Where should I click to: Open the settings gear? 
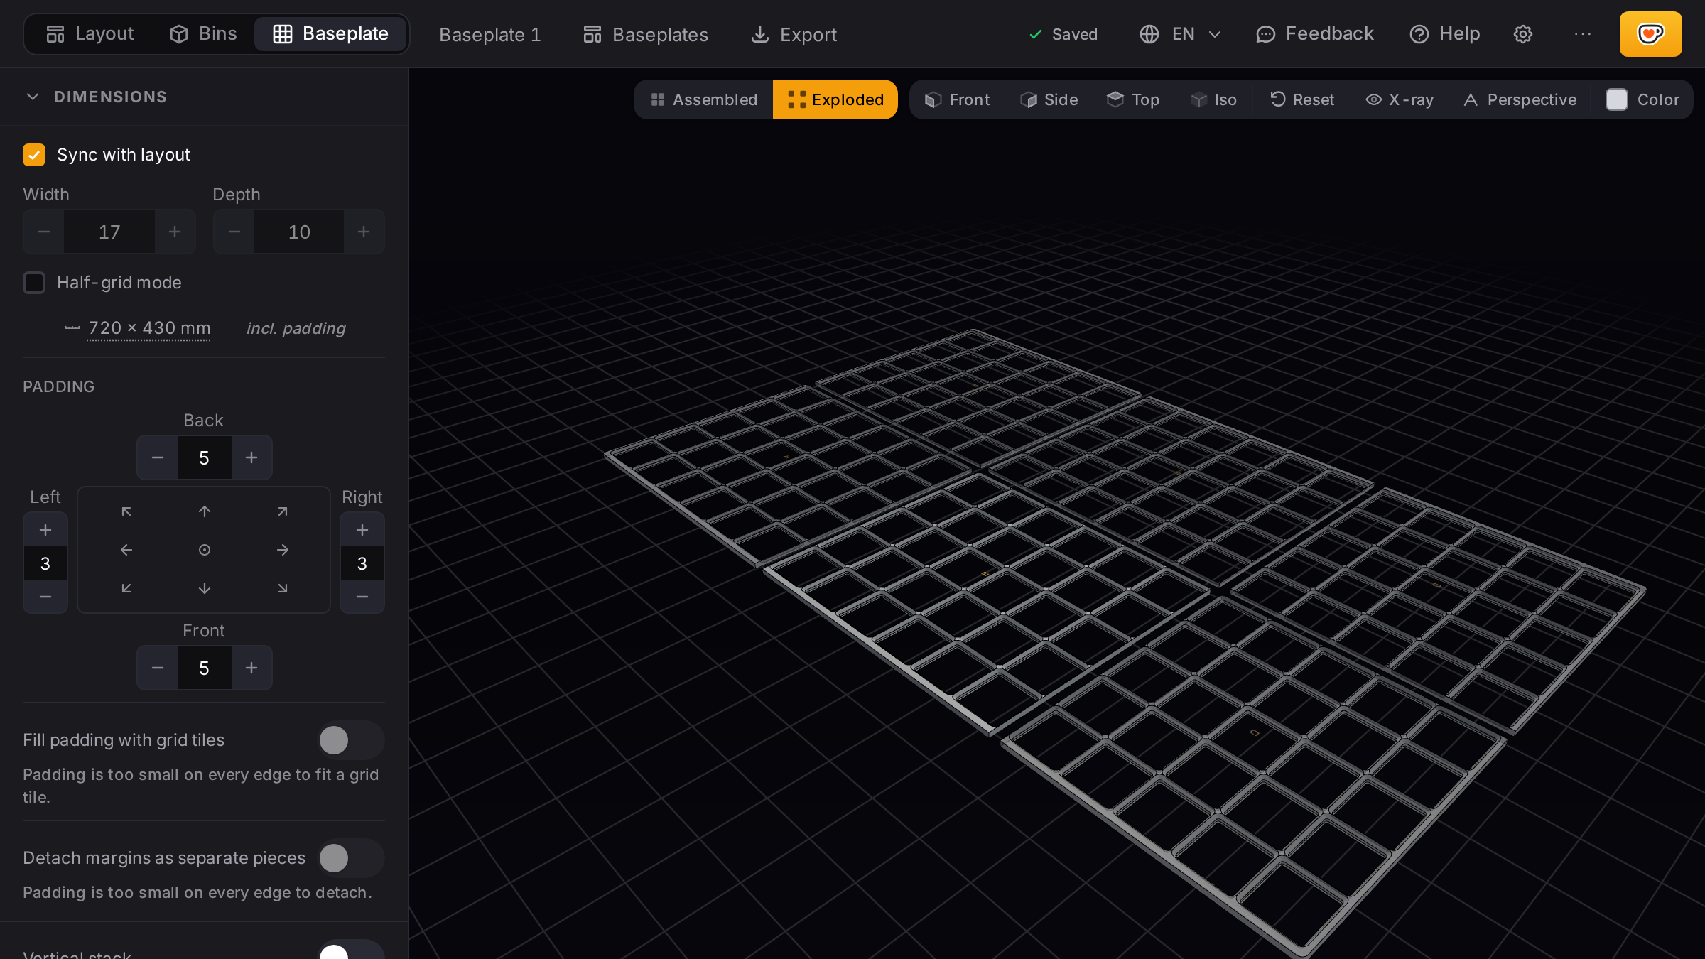(x=1523, y=34)
